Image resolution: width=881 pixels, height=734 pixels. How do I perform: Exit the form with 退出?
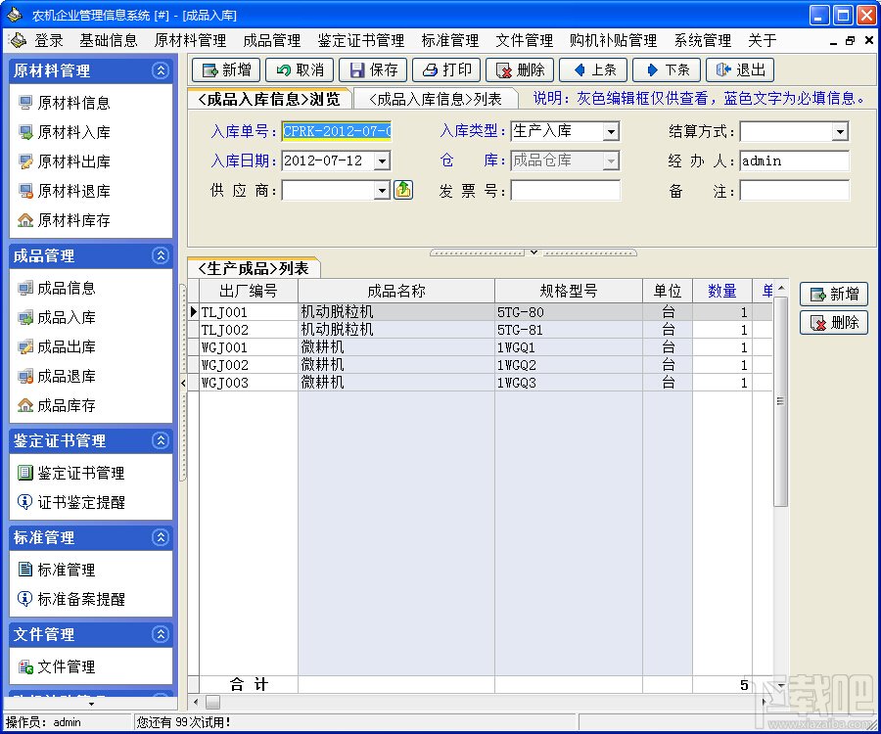[740, 70]
